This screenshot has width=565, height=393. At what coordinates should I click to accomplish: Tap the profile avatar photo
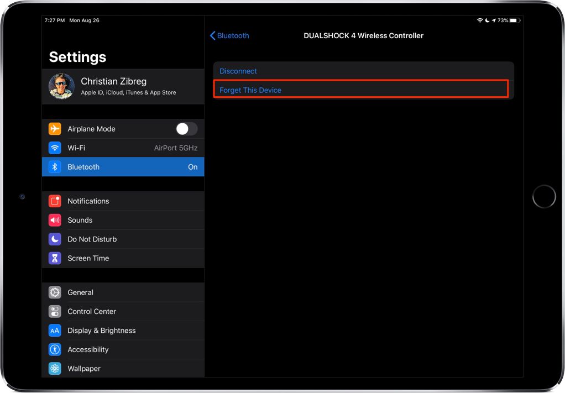[x=61, y=86]
